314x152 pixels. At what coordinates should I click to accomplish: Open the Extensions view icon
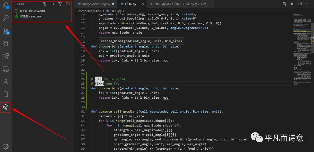click(x=6, y=56)
